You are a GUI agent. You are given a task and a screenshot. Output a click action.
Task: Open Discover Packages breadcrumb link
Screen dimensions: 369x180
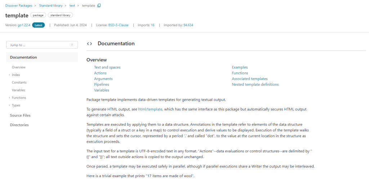pos(18,6)
